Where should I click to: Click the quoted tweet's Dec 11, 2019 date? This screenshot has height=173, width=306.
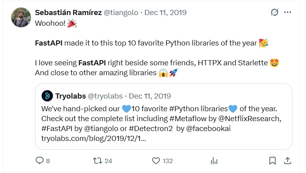point(150,96)
